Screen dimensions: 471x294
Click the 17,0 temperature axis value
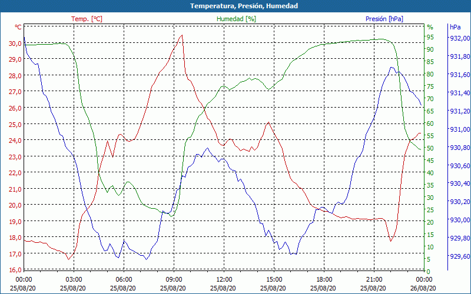click(x=15, y=254)
